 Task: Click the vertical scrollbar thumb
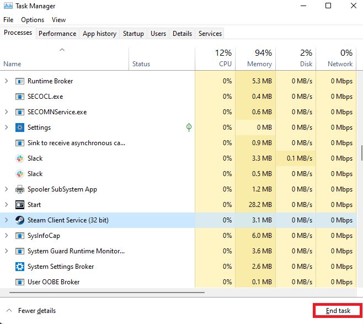coord(361,151)
